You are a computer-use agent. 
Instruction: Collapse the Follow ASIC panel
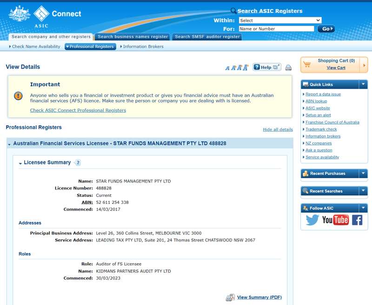point(363,208)
